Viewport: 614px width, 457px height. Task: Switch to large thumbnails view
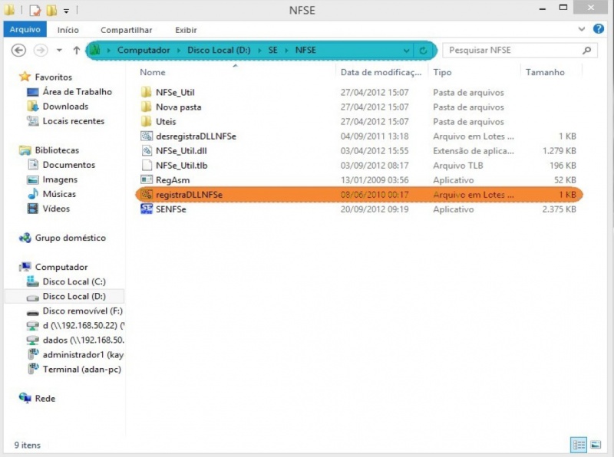click(595, 445)
